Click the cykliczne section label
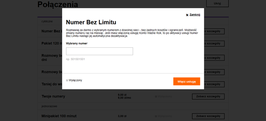The width and height of the screenshot is (266, 121). pos(47,21)
